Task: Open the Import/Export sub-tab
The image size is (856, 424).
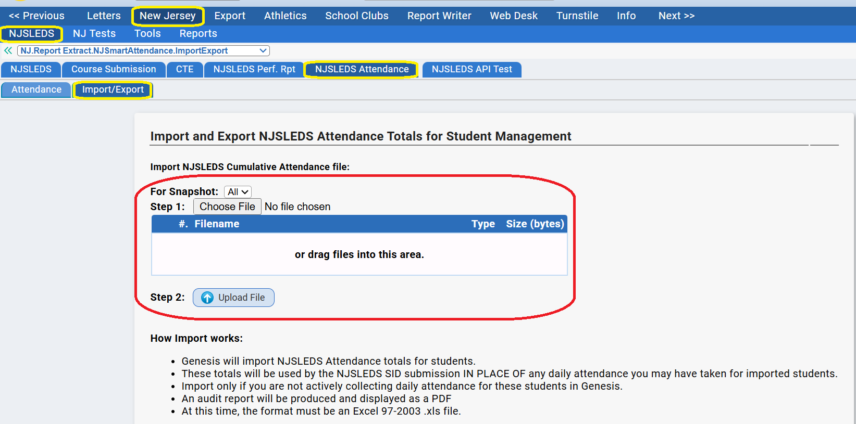Action: (x=113, y=89)
